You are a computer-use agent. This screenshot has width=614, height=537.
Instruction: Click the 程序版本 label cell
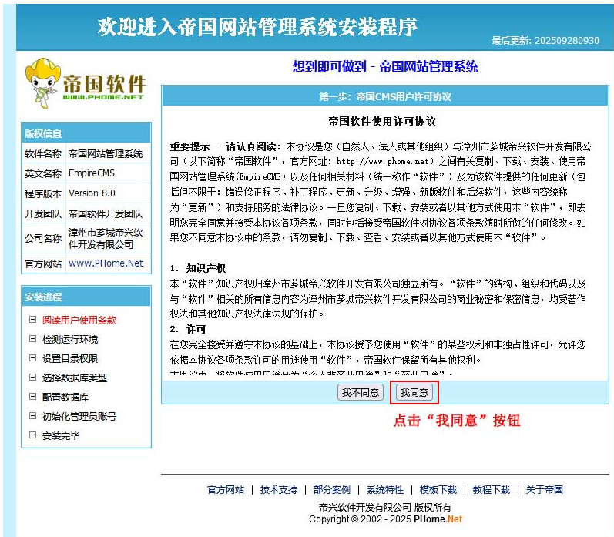[43, 193]
